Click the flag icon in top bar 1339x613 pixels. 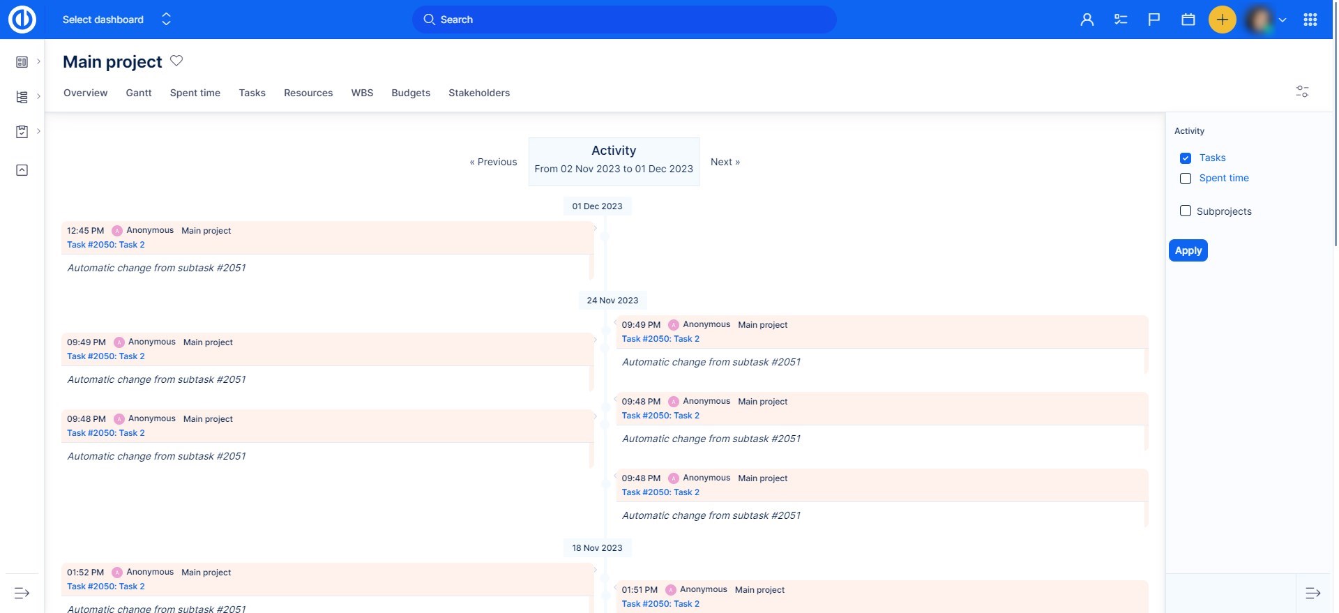tap(1154, 20)
